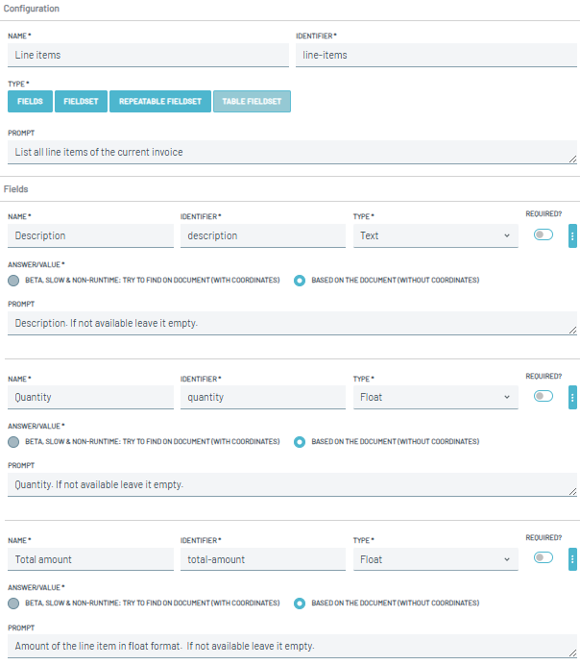Click the 'total-amount' identifier field
Screen dimensions: 580x665
pos(262,559)
